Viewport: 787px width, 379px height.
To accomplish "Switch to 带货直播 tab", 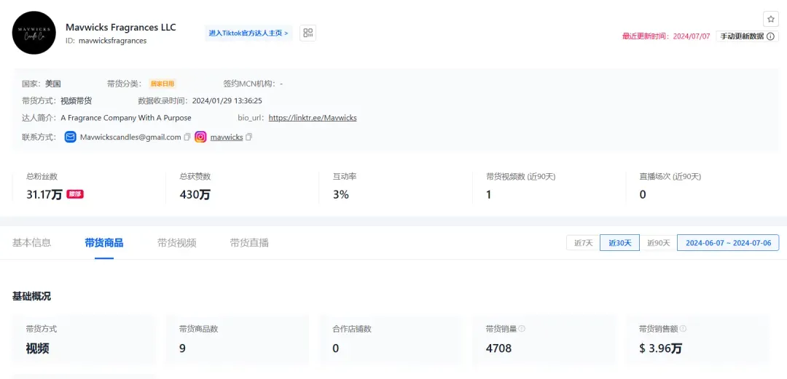I will pos(249,243).
